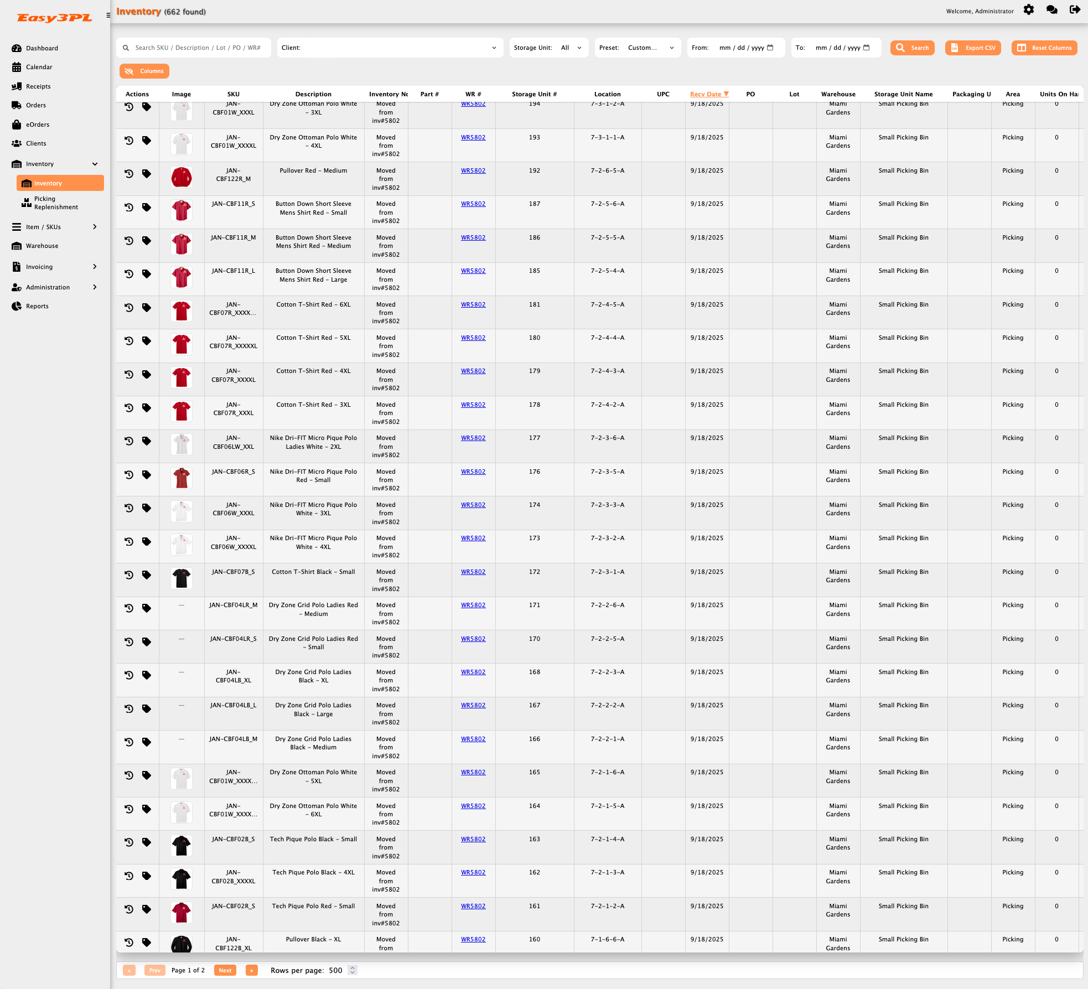Open settings via the gear icon
The height and width of the screenshot is (989, 1088).
click(1028, 10)
